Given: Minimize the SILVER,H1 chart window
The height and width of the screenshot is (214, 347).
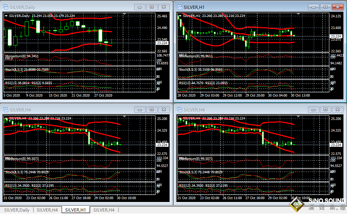Looking at the screenshot, I should click(314, 7).
